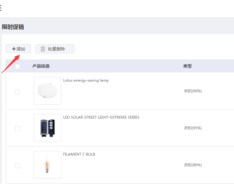Click the 折扣(90%) discount label
234x184 pixels.
193,91
